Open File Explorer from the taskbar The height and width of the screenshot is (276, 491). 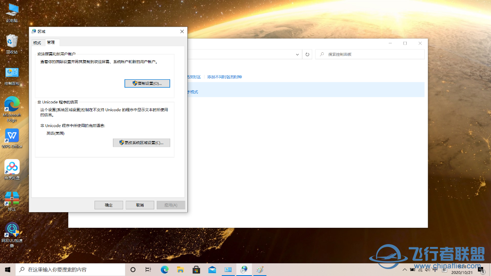click(180, 269)
